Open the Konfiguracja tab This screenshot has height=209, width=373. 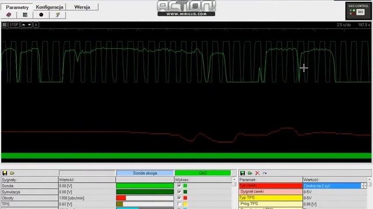[x=50, y=7]
